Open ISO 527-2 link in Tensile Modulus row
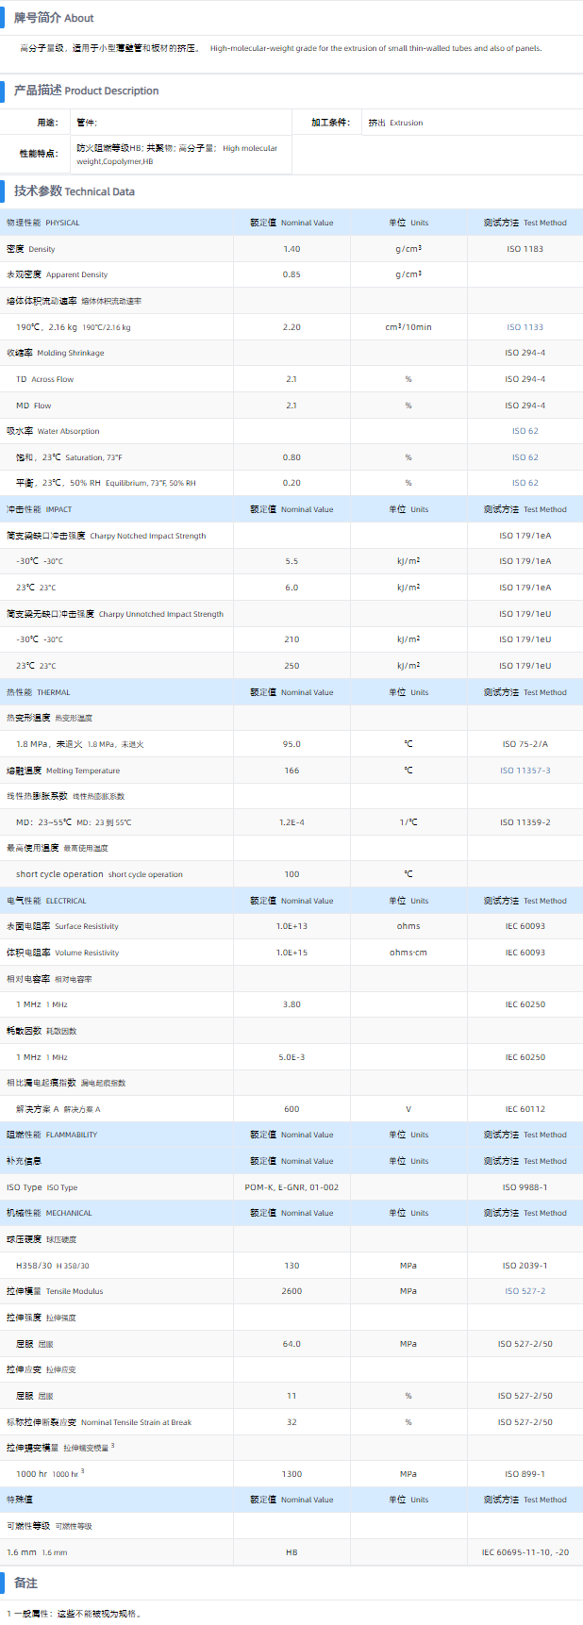 525,1291
